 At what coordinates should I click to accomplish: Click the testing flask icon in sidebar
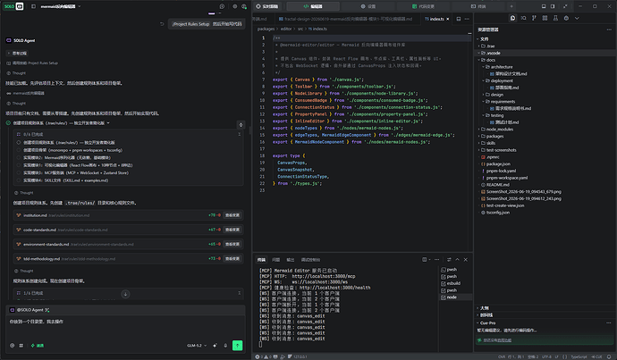(555, 18)
